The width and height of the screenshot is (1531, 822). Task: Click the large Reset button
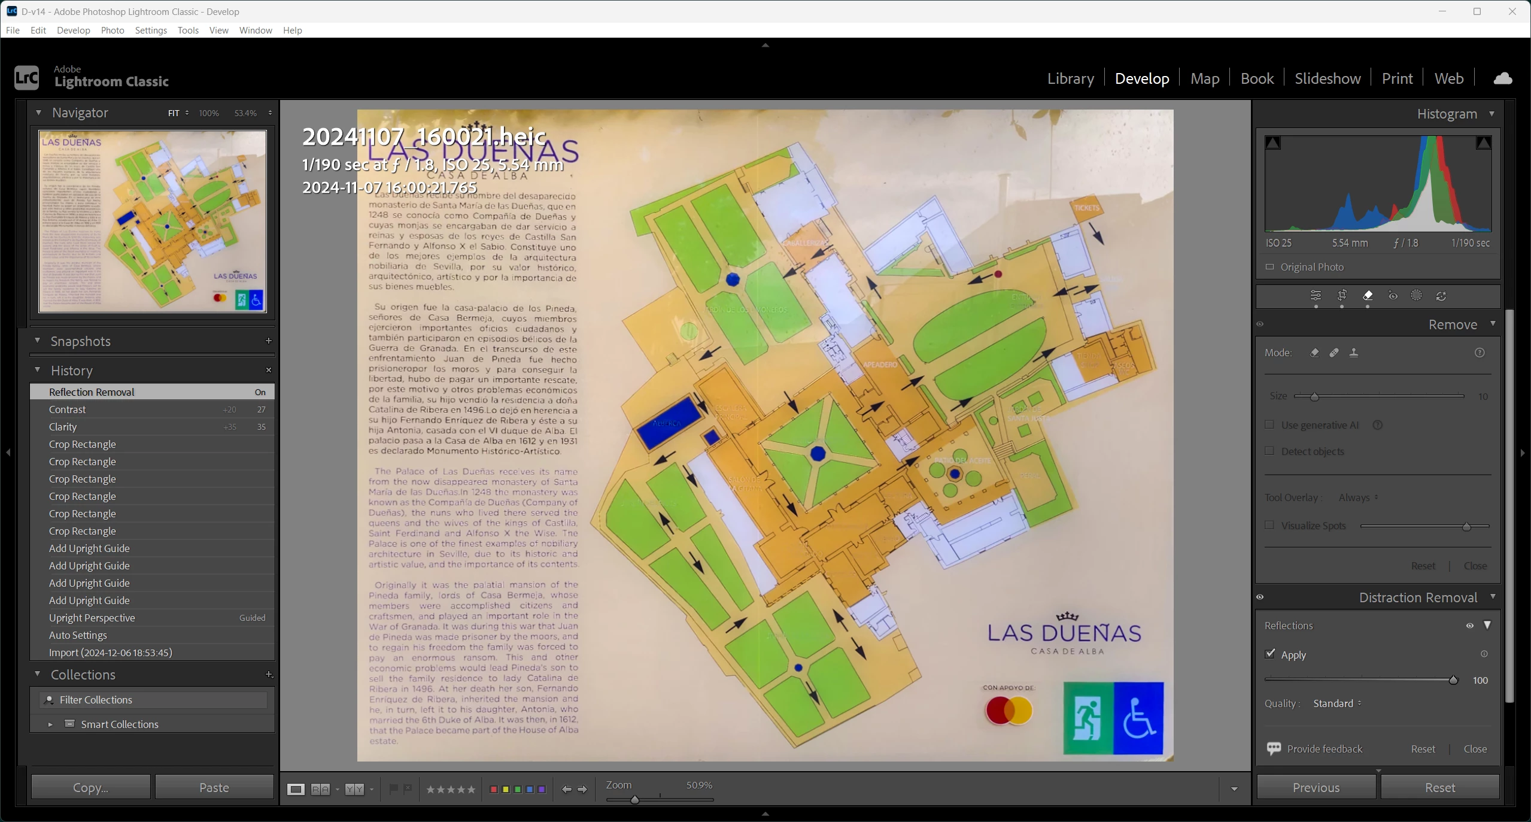[x=1440, y=787]
